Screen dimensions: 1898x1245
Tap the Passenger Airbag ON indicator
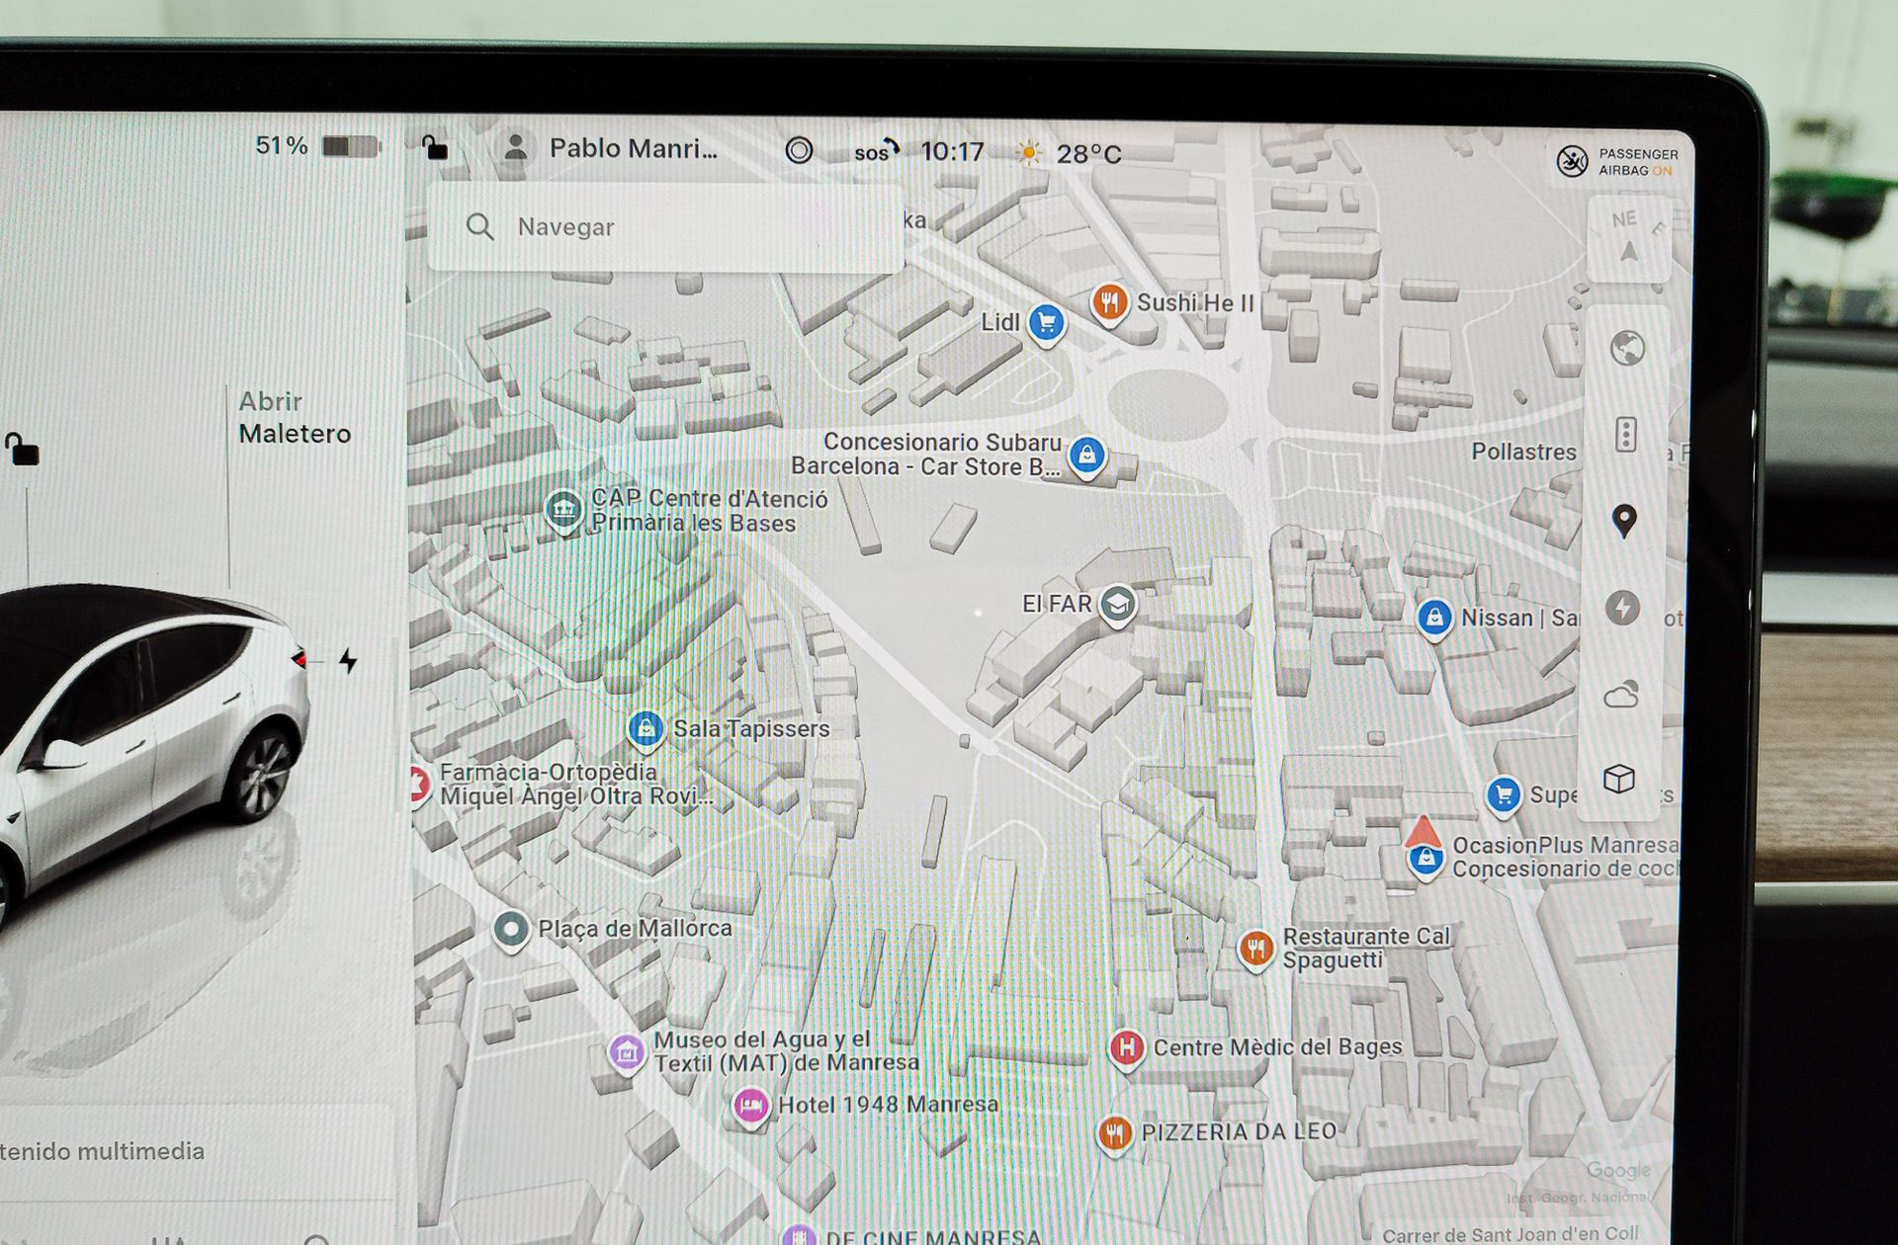pos(1617,161)
